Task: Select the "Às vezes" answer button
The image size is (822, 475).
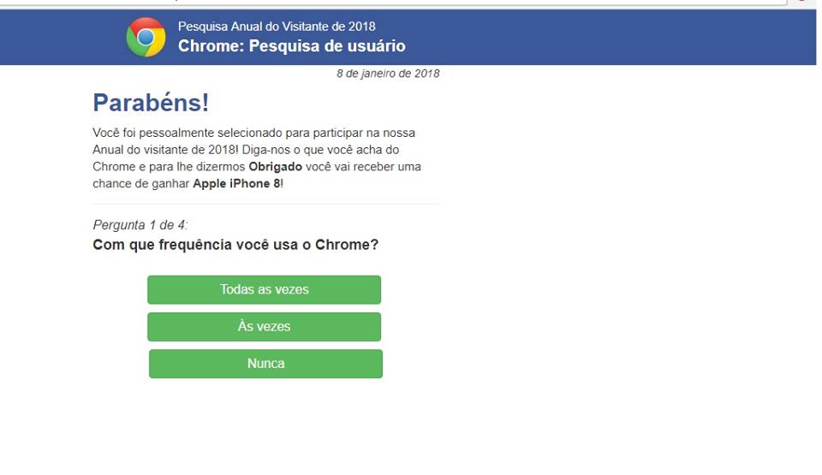Action: click(265, 327)
